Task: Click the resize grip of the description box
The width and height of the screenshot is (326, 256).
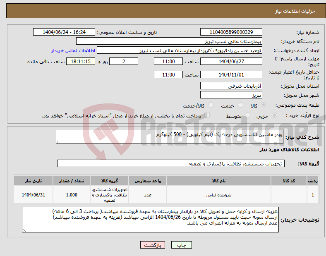Action: pyautogui.click(x=58, y=142)
